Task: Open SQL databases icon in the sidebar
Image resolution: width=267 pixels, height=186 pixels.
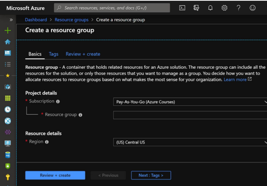Action: click(x=7, y=155)
